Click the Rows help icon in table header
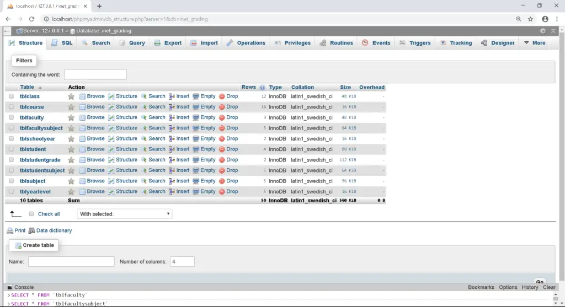 263,88
